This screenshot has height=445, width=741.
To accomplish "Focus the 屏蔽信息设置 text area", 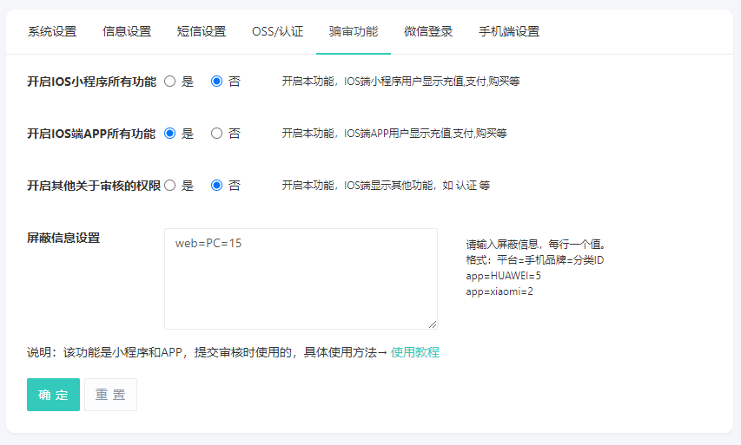I will pos(301,279).
